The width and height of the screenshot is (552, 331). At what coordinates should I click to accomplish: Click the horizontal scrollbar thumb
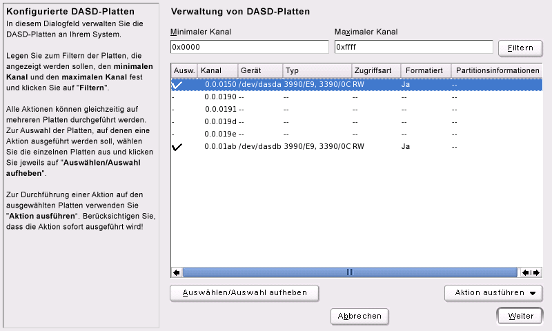(350, 272)
